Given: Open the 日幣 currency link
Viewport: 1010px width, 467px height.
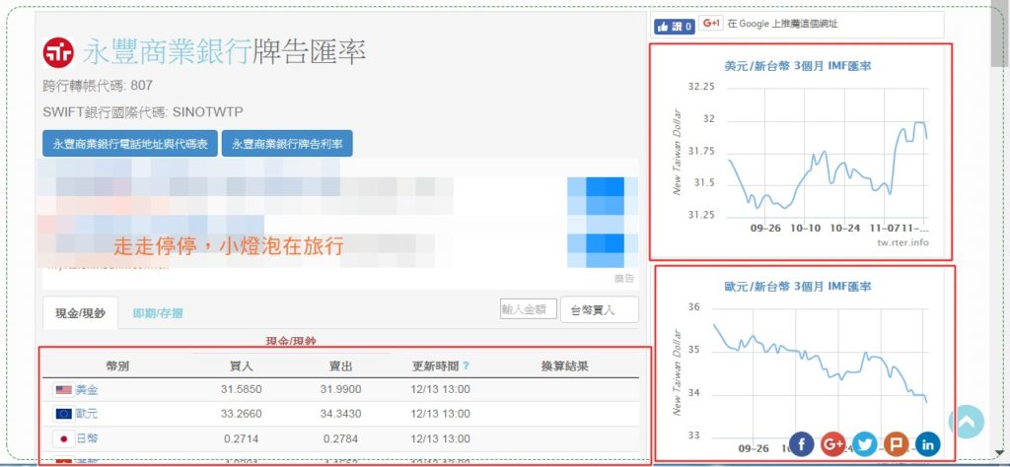Looking at the screenshot, I should (x=87, y=438).
